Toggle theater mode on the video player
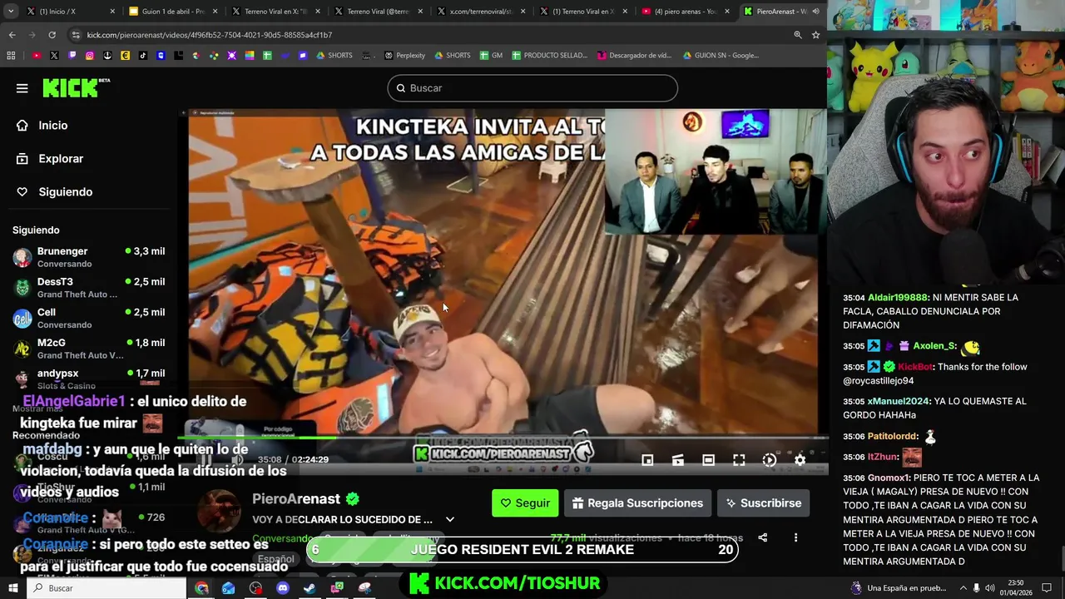 point(708,459)
